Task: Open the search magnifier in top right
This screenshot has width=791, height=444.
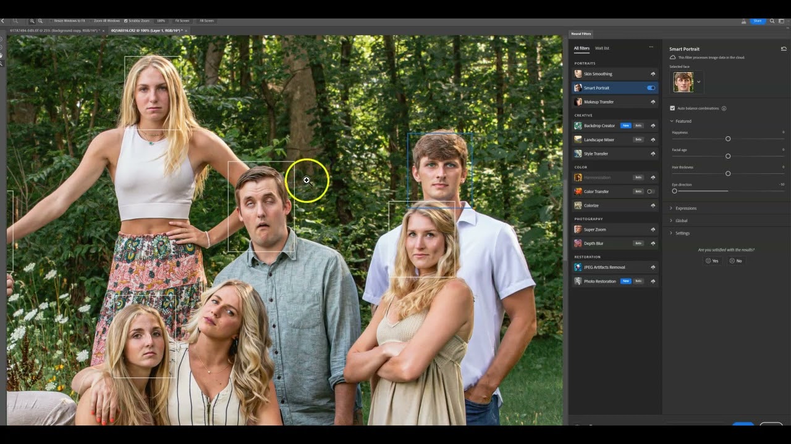Action: 772,21
